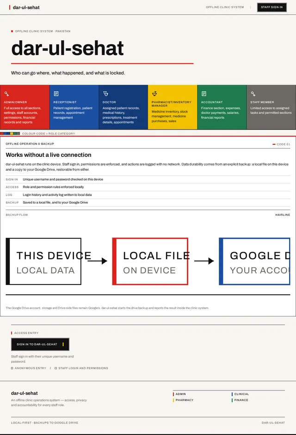Open the dar-ul-sehat logo in header

pos(25,7)
